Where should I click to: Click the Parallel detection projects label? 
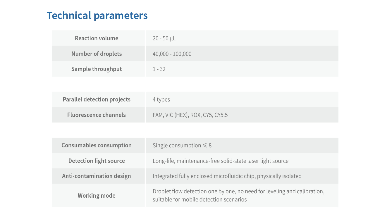click(97, 99)
